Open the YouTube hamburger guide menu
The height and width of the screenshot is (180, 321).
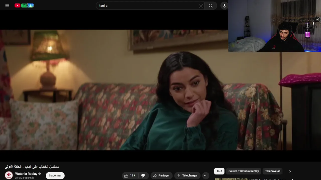7,5
